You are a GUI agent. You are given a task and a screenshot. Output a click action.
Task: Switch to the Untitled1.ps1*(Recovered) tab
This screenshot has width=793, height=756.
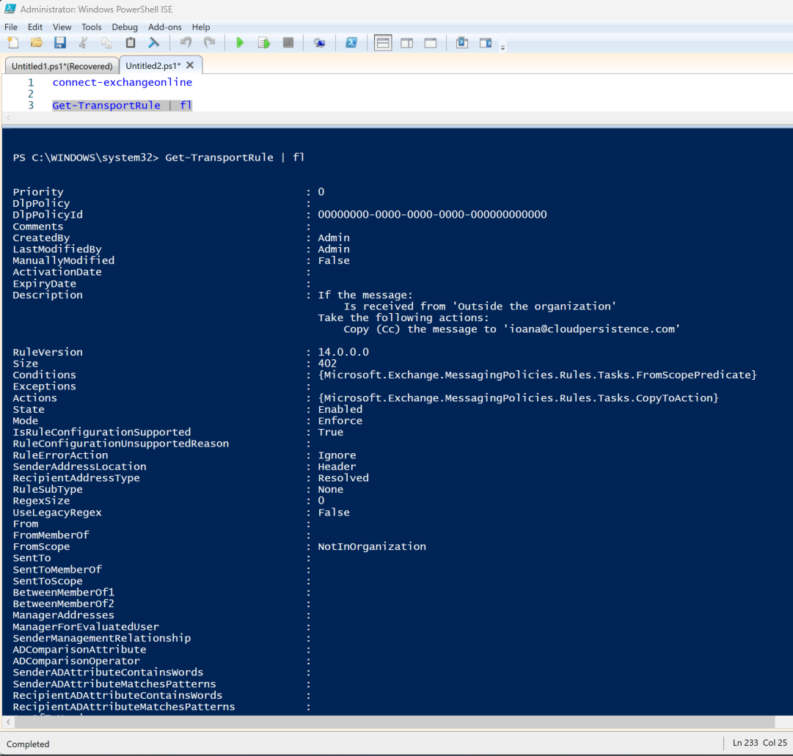coord(62,66)
